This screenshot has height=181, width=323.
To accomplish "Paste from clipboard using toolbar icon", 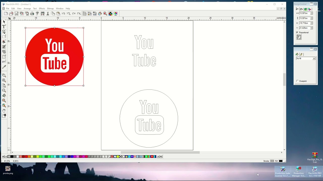I will [x=58, y=14].
